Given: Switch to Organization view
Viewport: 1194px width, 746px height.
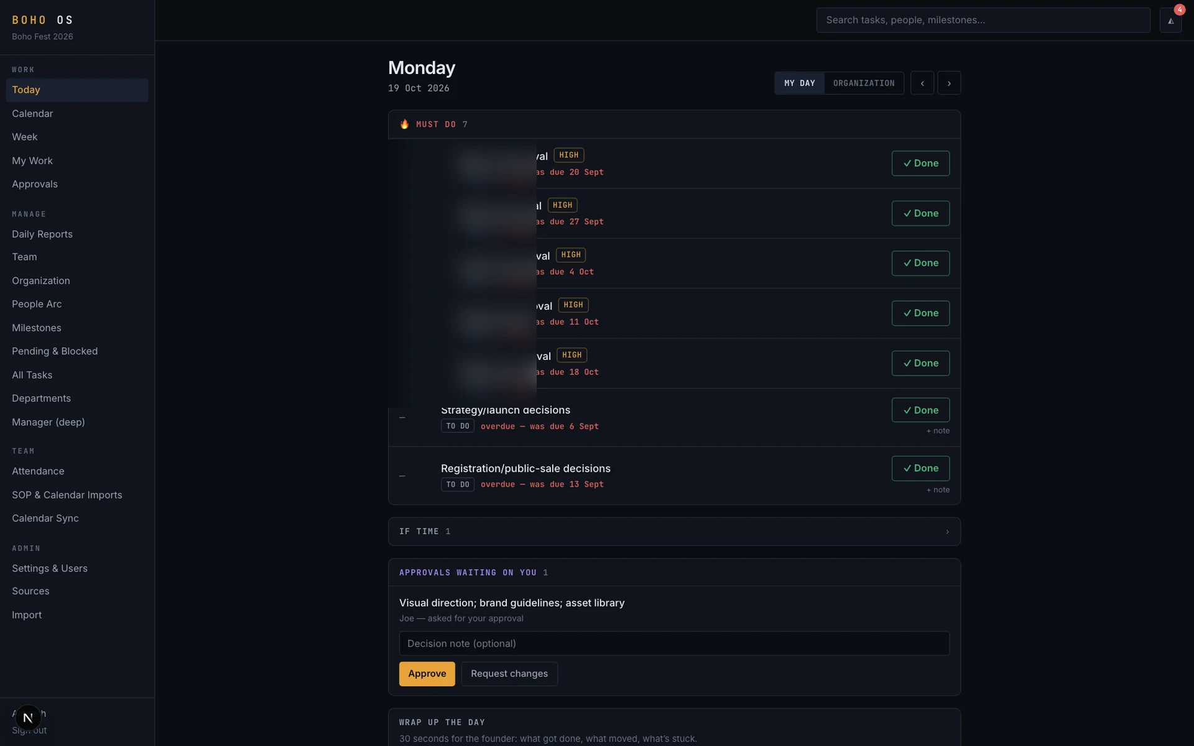Looking at the screenshot, I should point(864,83).
